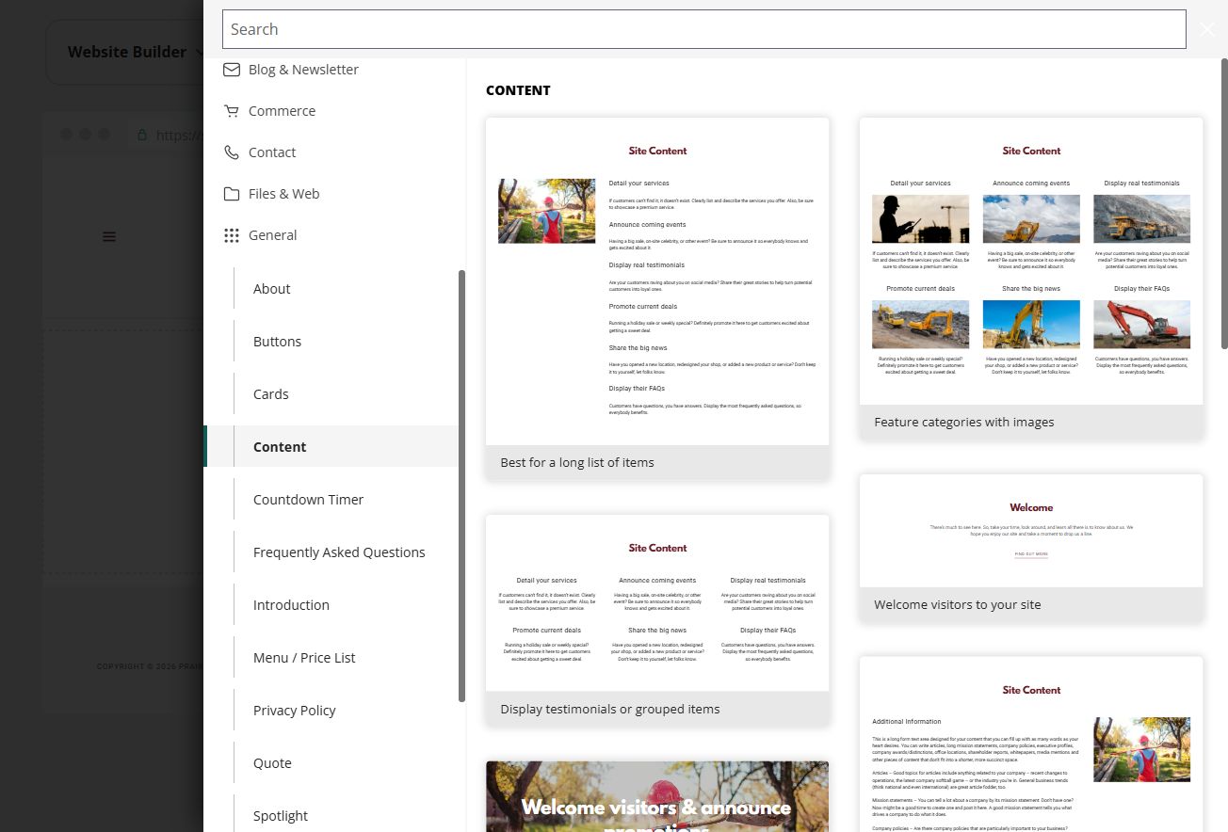1228x832 pixels.
Task: Click the sidebar category list scrollbar
Action: click(461, 486)
